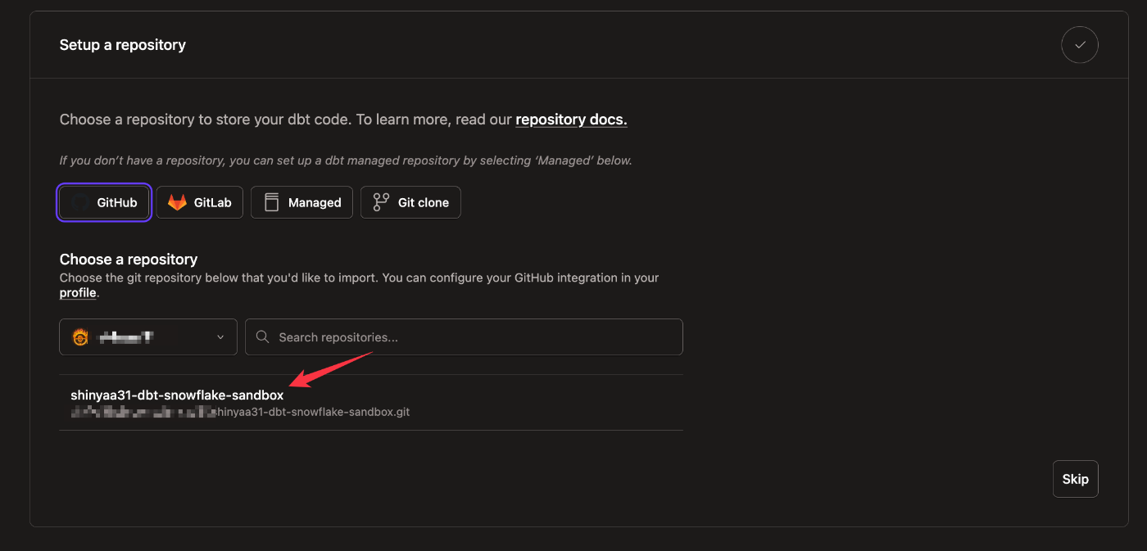Skip the repository setup step
Screen dimensions: 1147x551
coord(1075,479)
